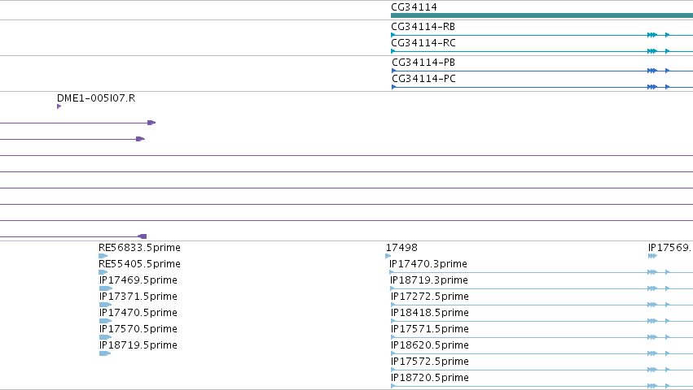Screen dimensions: 693x390
Task: Select the CG34114-PC protein feature
Action: tap(542, 87)
